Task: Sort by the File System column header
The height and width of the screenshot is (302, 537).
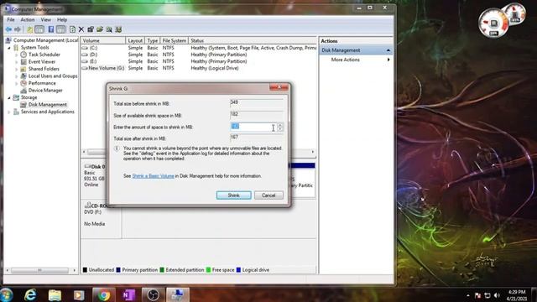Action: [175, 41]
